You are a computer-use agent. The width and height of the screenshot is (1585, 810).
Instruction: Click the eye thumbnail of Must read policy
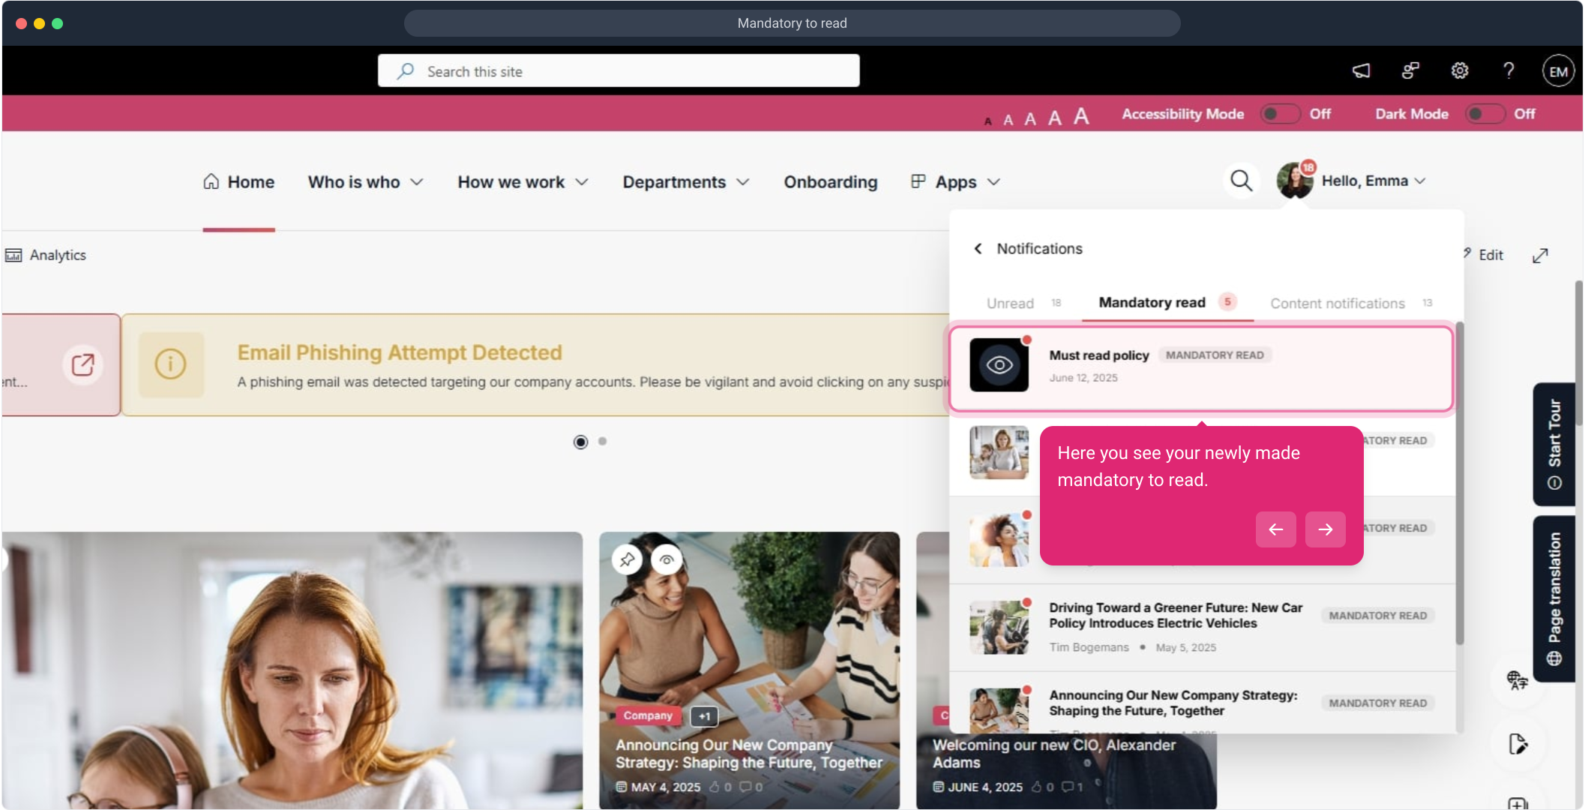tap(999, 365)
